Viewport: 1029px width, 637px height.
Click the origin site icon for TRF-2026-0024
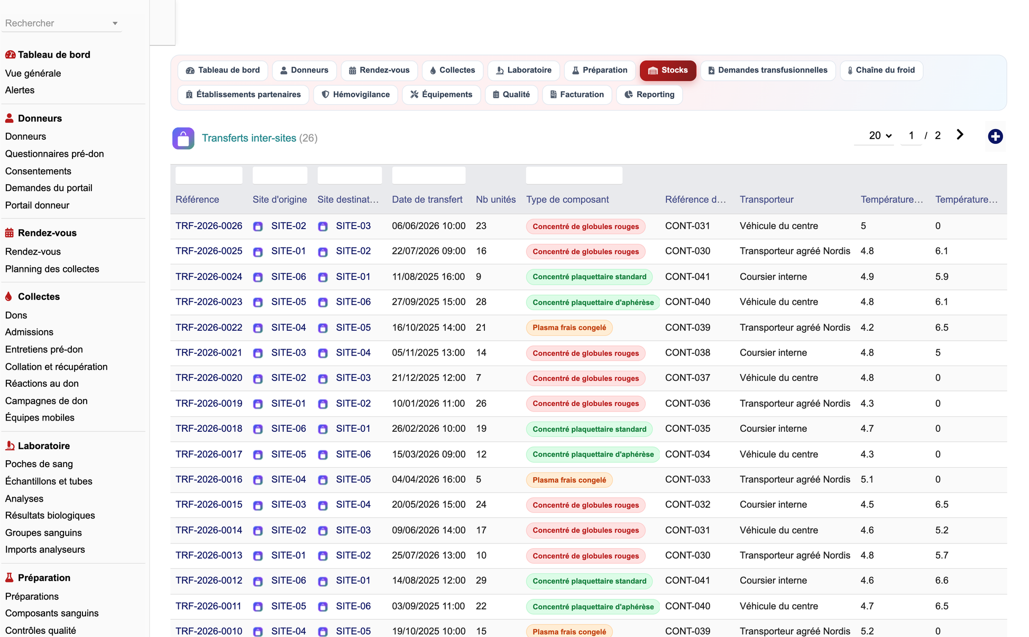[258, 277]
